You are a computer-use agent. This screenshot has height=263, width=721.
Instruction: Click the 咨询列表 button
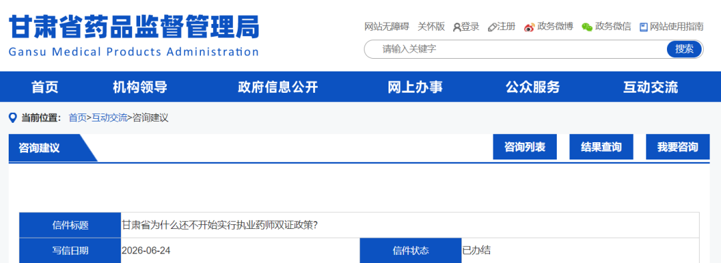pyautogui.click(x=525, y=147)
